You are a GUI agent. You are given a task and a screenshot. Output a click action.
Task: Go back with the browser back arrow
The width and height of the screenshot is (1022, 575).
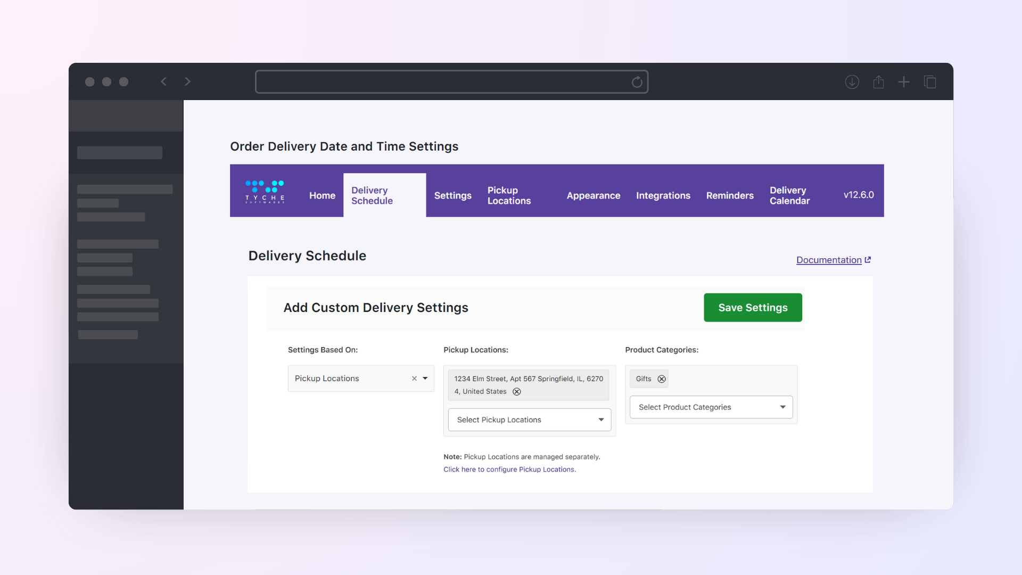(164, 81)
